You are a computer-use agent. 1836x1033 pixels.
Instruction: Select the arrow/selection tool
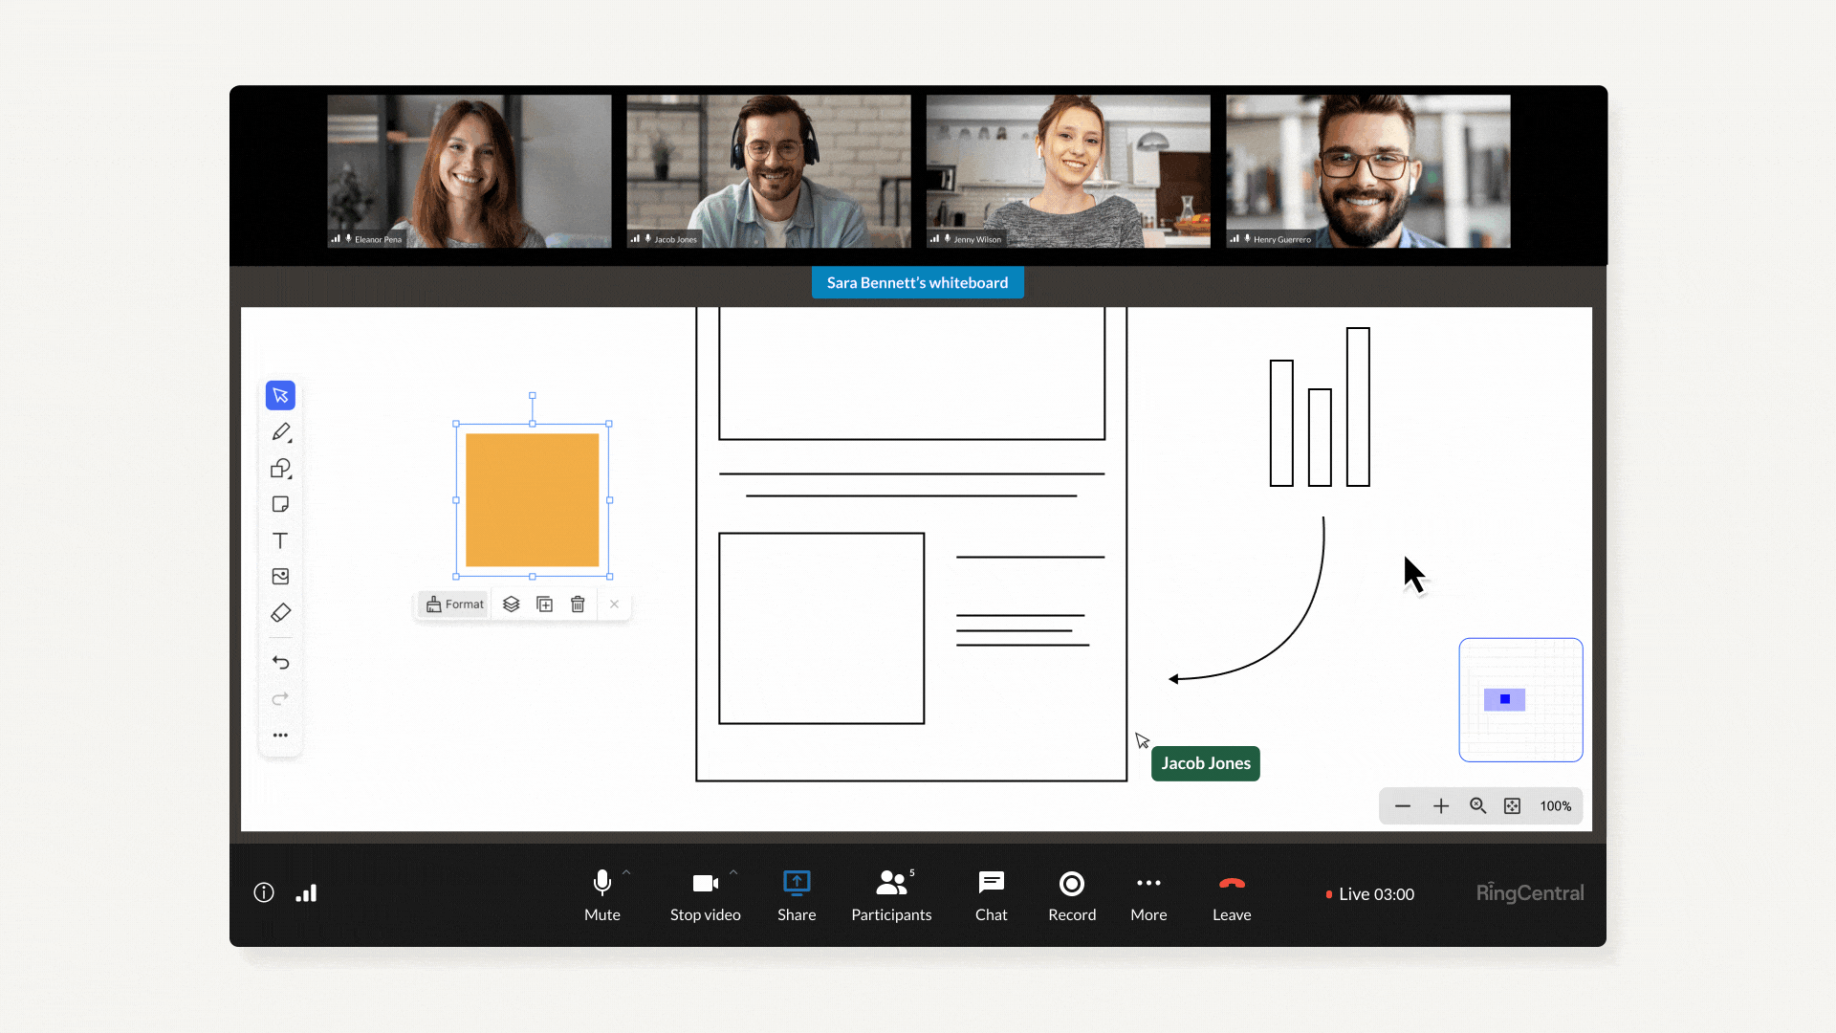pyautogui.click(x=280, y=395)
